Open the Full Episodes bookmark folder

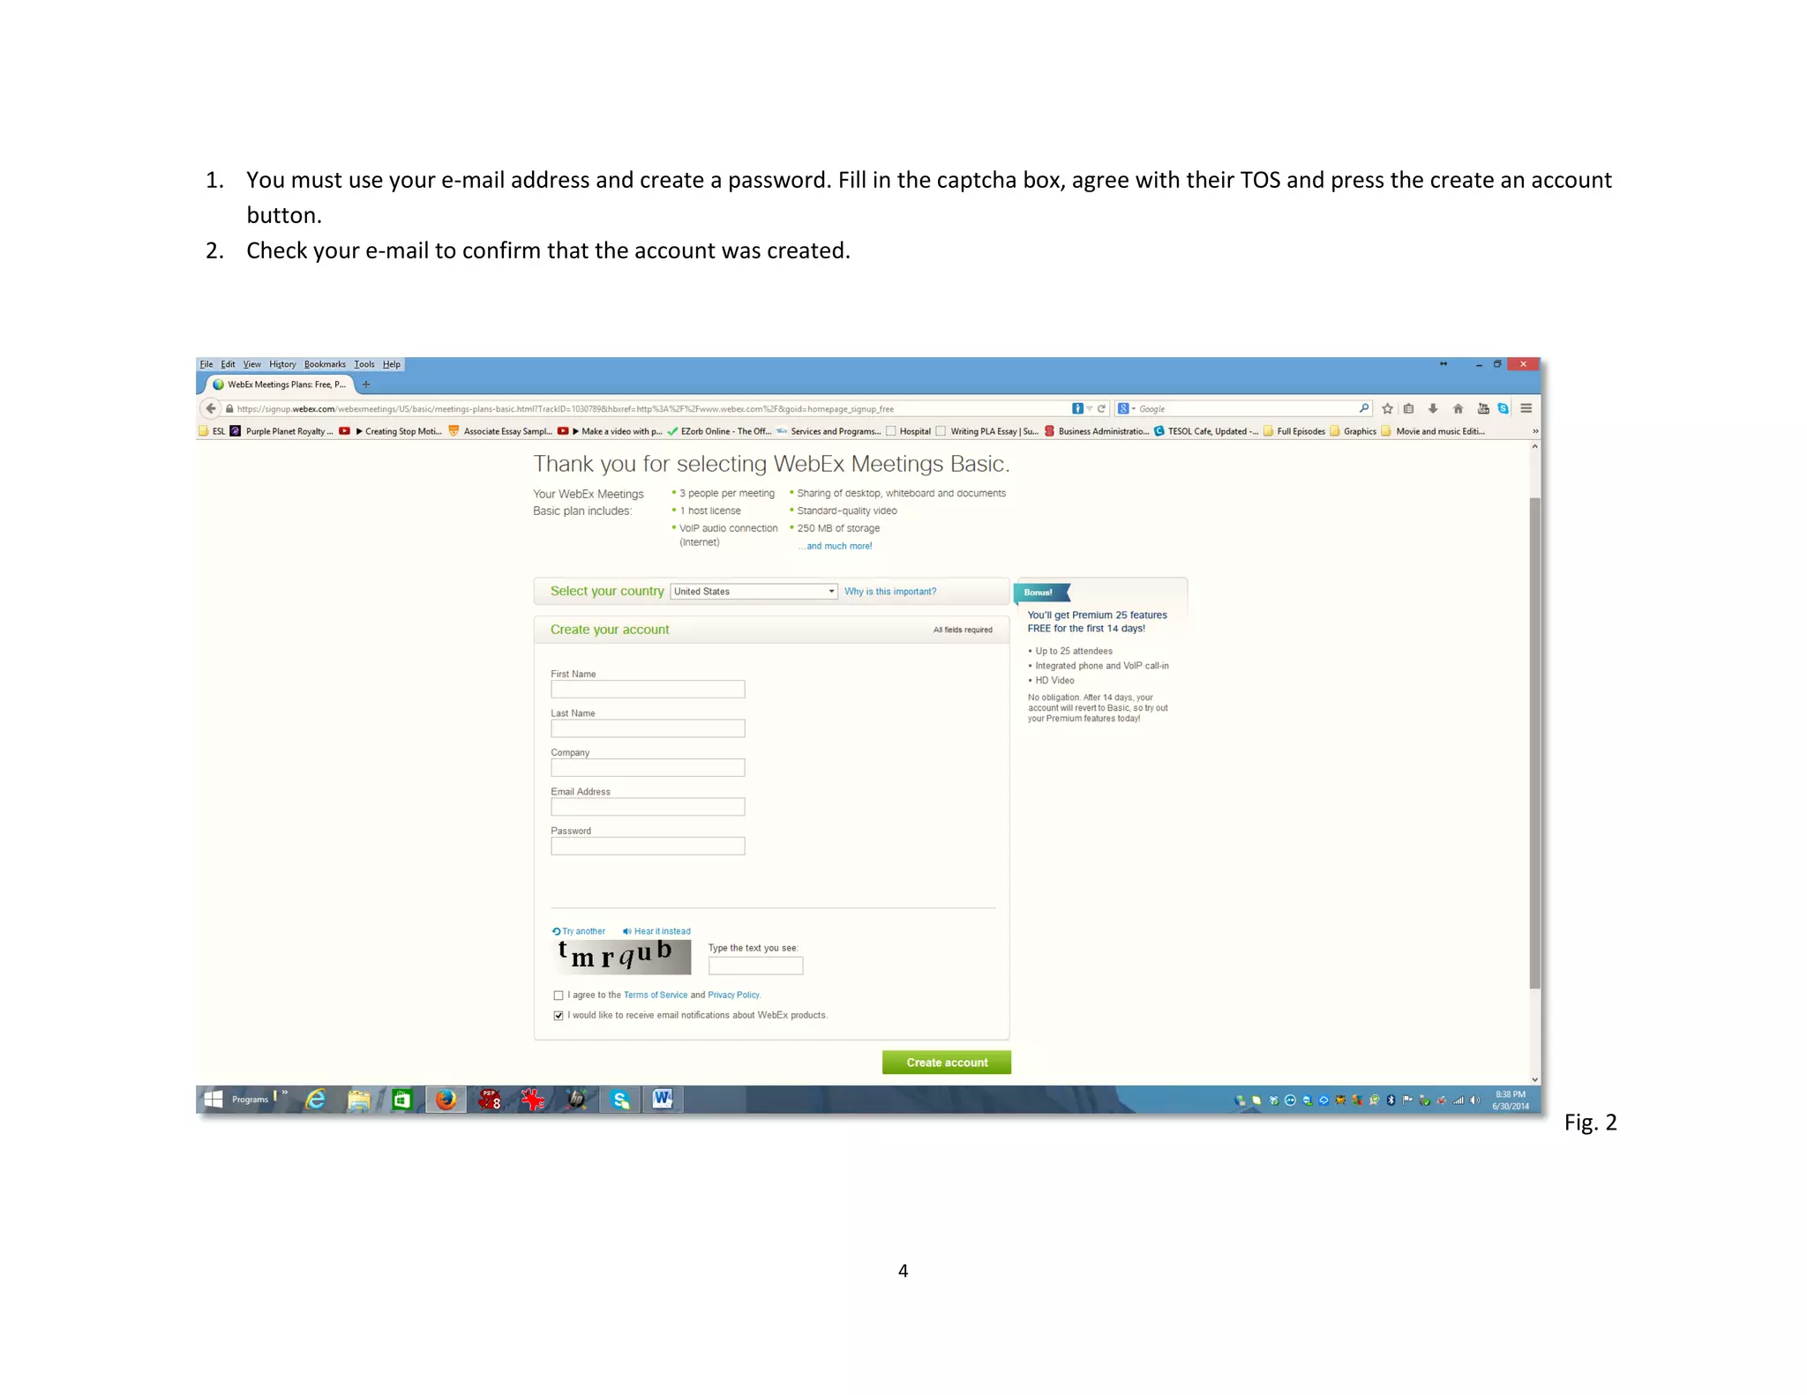tap(1294, 431)
